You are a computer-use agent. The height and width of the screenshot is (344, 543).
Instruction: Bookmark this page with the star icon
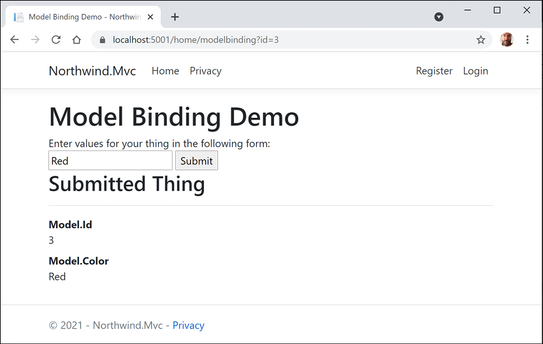[481, 39]
